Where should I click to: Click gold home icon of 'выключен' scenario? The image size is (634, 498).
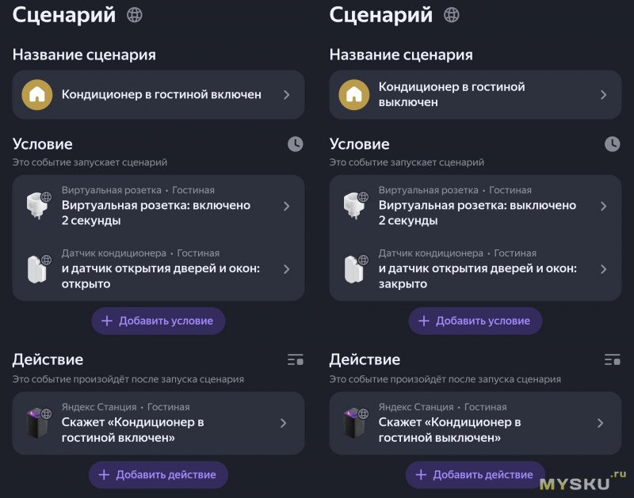[353, 94]
